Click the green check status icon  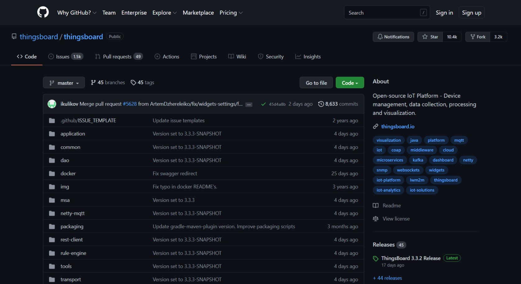point(263,104)
